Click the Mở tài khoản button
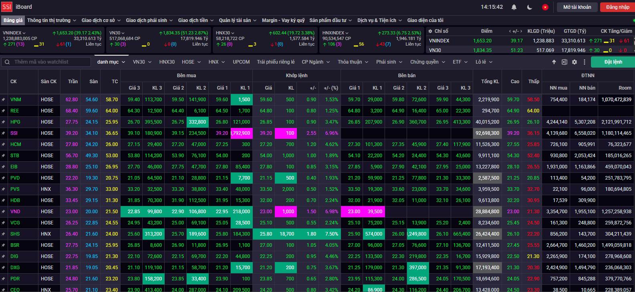Image resolution: width=635 pixels, height=292 pixels. 577,7
